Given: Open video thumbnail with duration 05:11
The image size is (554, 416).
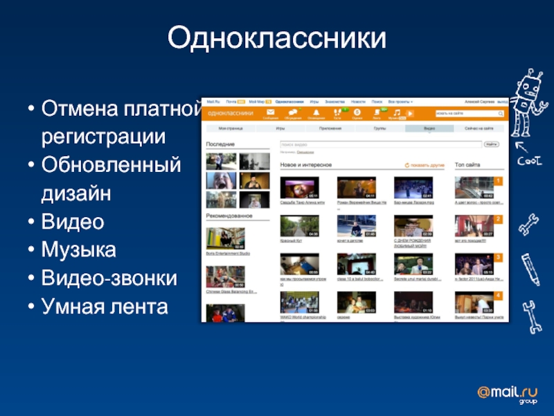Looking at the screenshot, I should pyautogui.click(x=300, y=187).
